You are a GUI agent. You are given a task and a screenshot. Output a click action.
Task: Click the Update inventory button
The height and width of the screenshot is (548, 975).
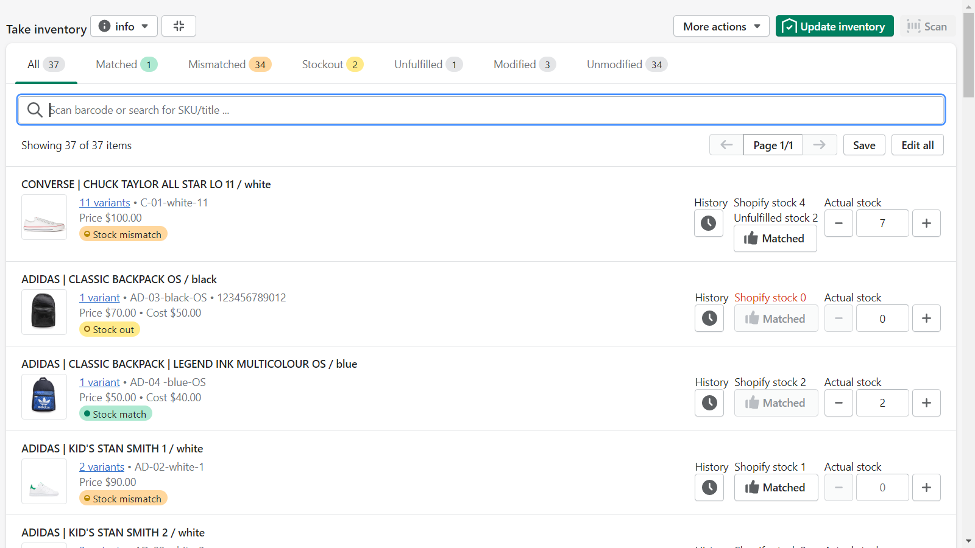click(834, 26)
